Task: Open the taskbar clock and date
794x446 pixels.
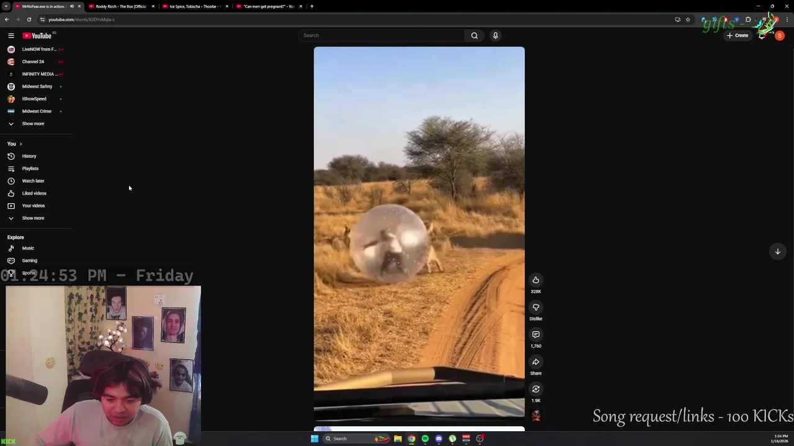Action: coord(780,439)
